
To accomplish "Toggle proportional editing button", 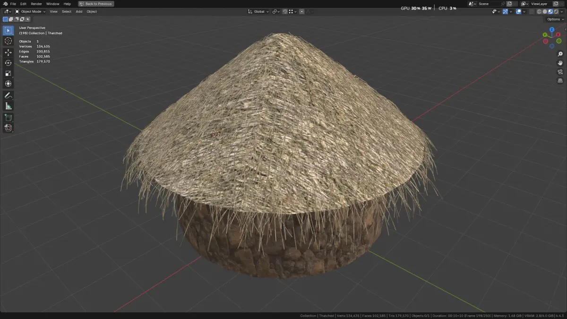I will 301,11.
